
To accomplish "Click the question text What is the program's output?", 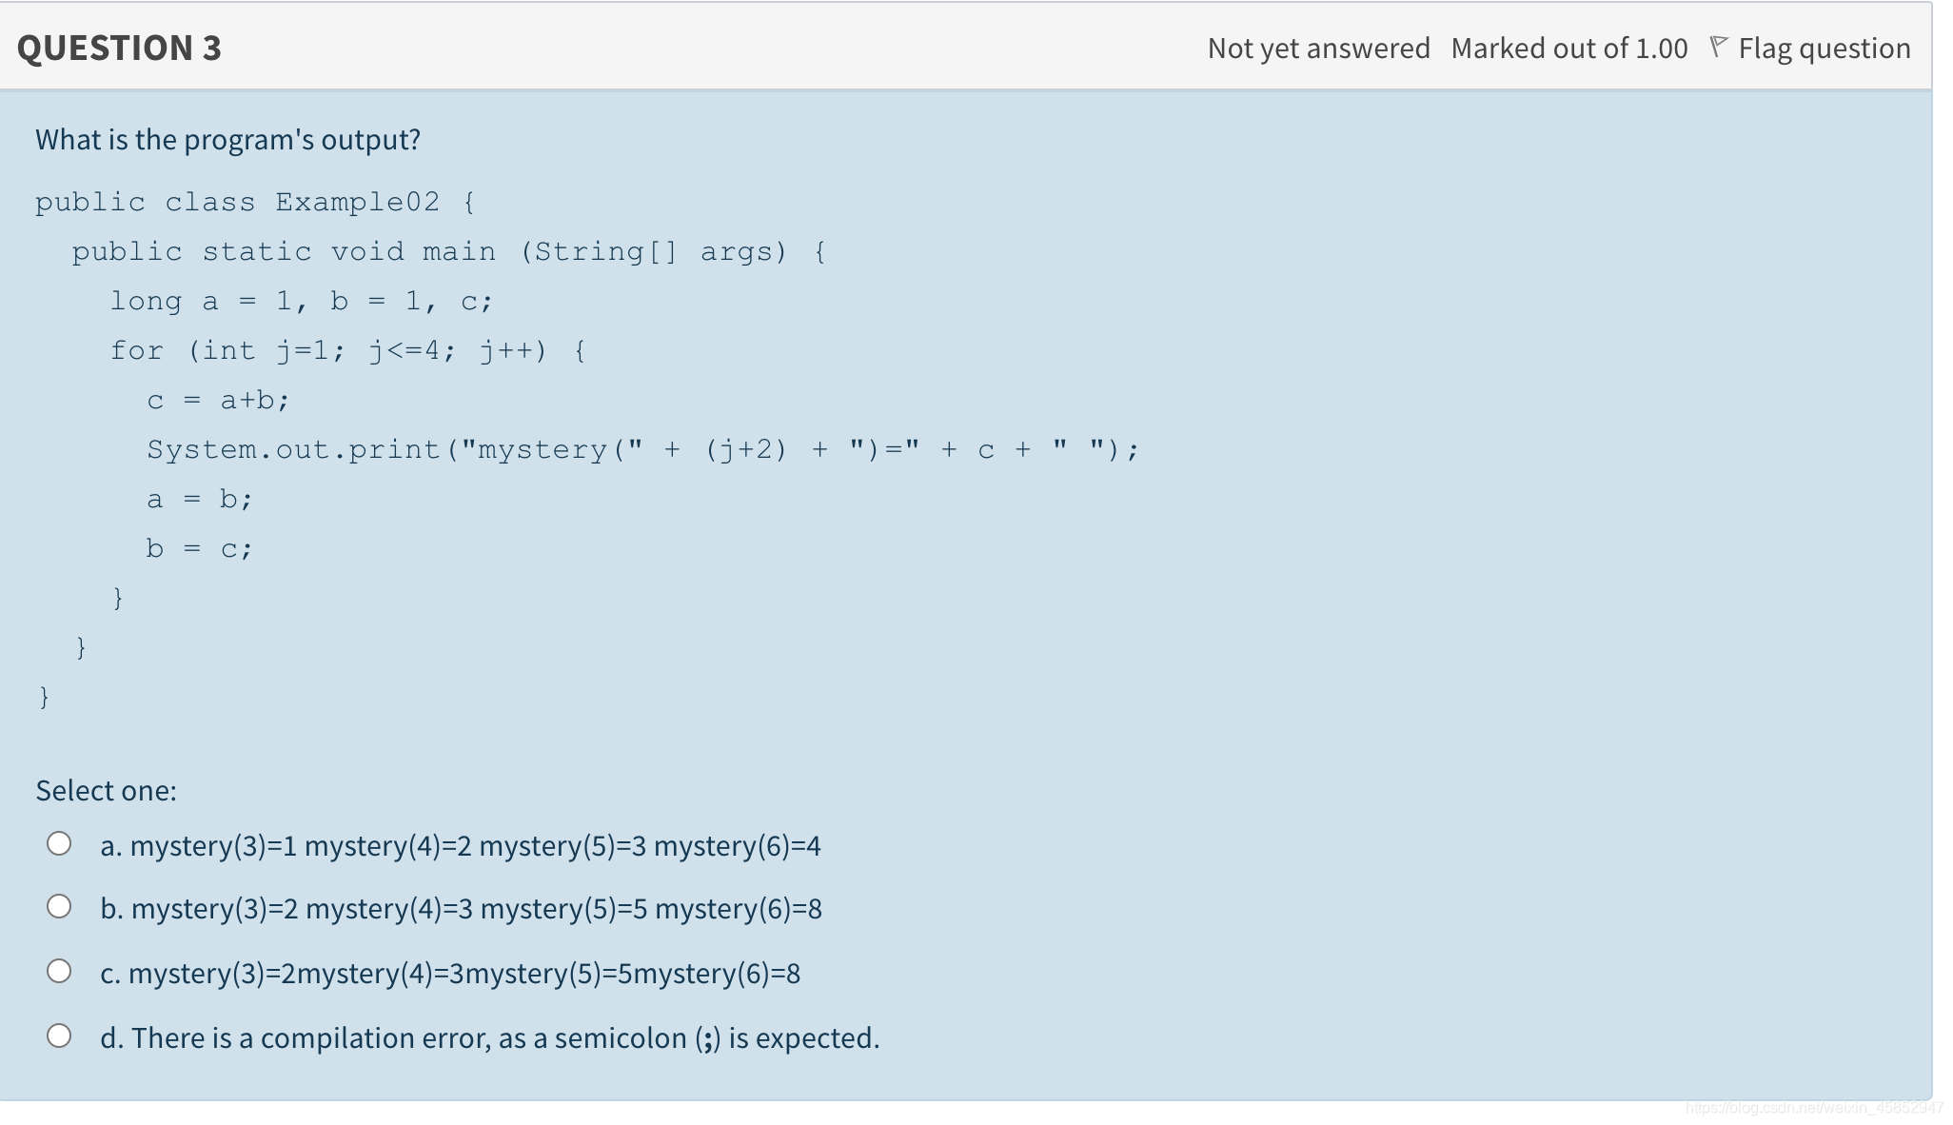I will pyautogui.click(x=227, y=139).
